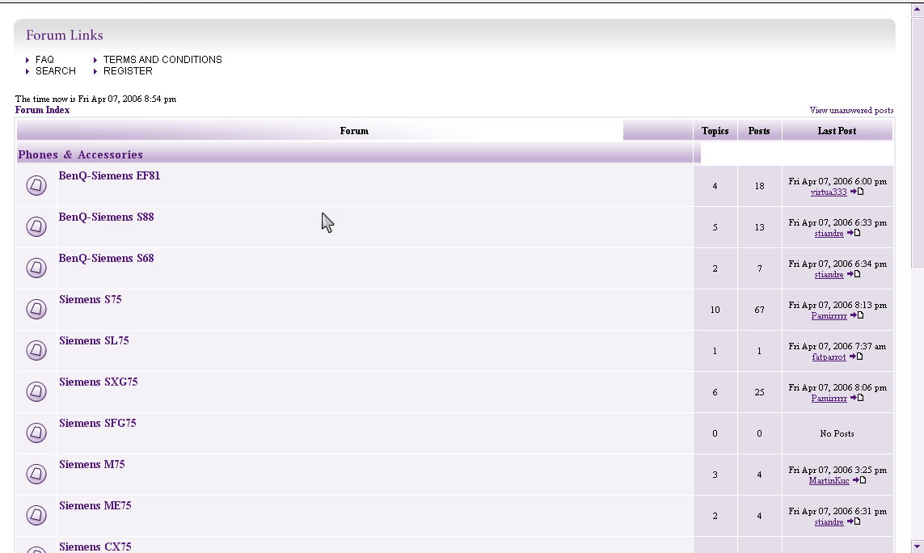Image resolution: width=924 pixels, height=553 pixels.
Task: View latest post icon in Siemens S75 row
Action: point(857,315)
